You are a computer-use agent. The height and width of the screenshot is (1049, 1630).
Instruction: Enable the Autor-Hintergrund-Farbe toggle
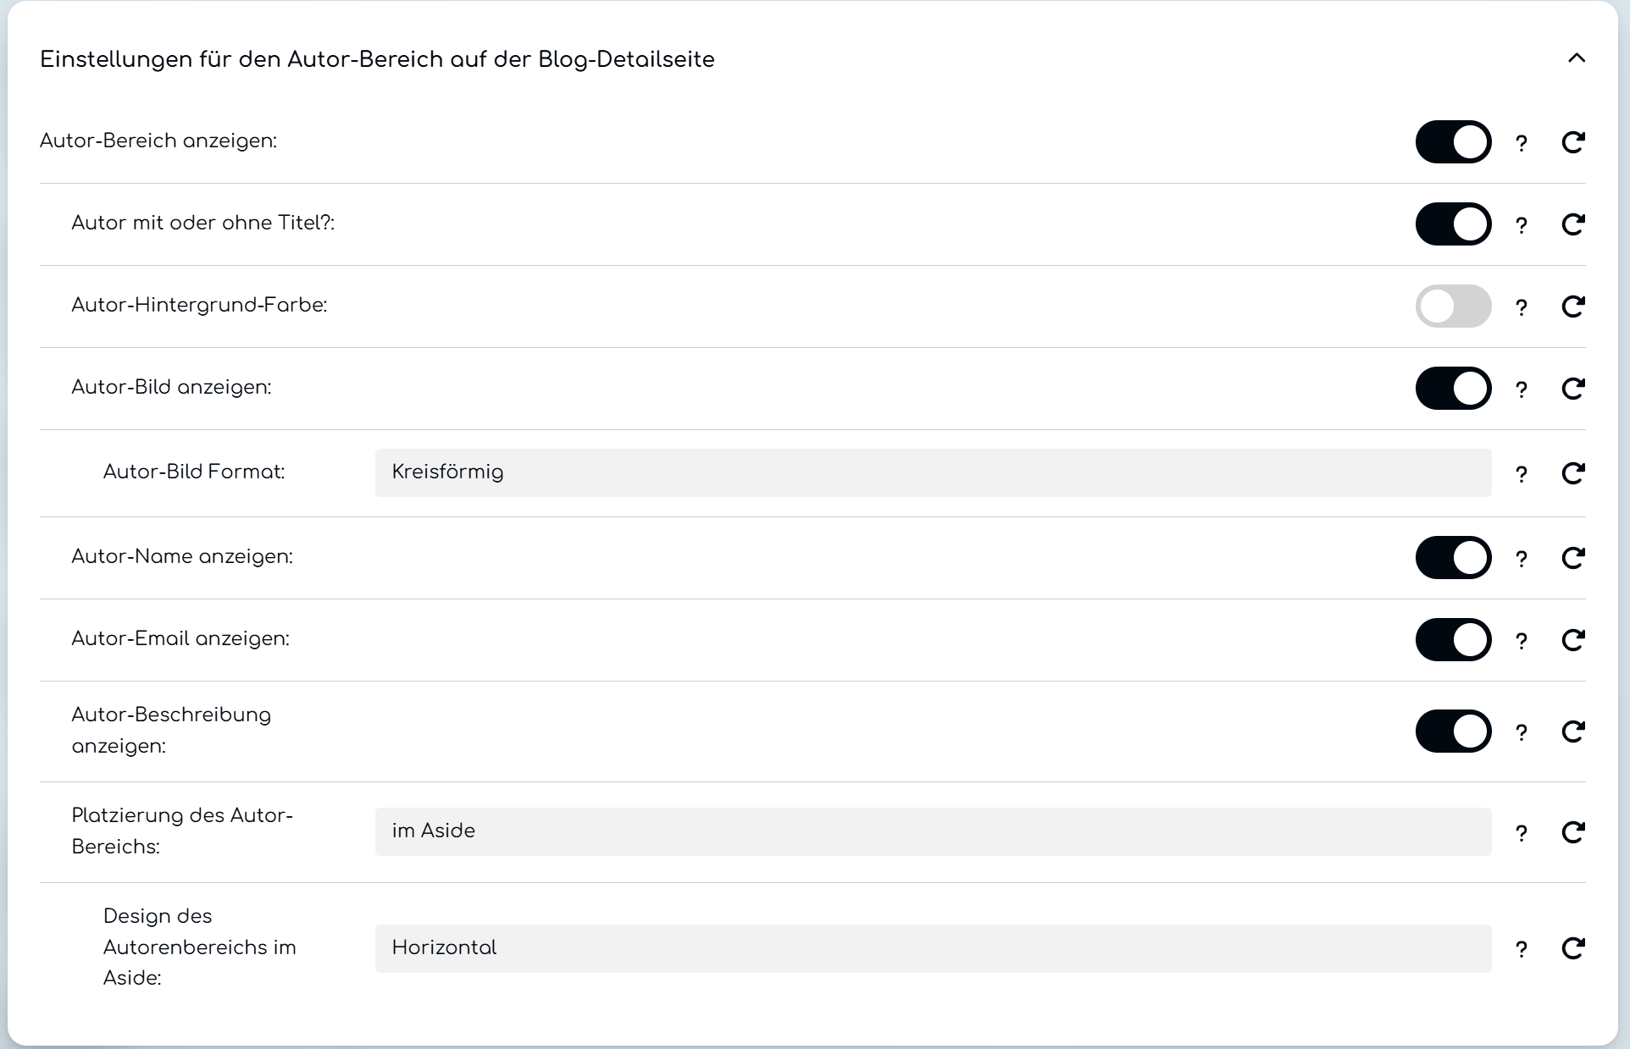1453,306
